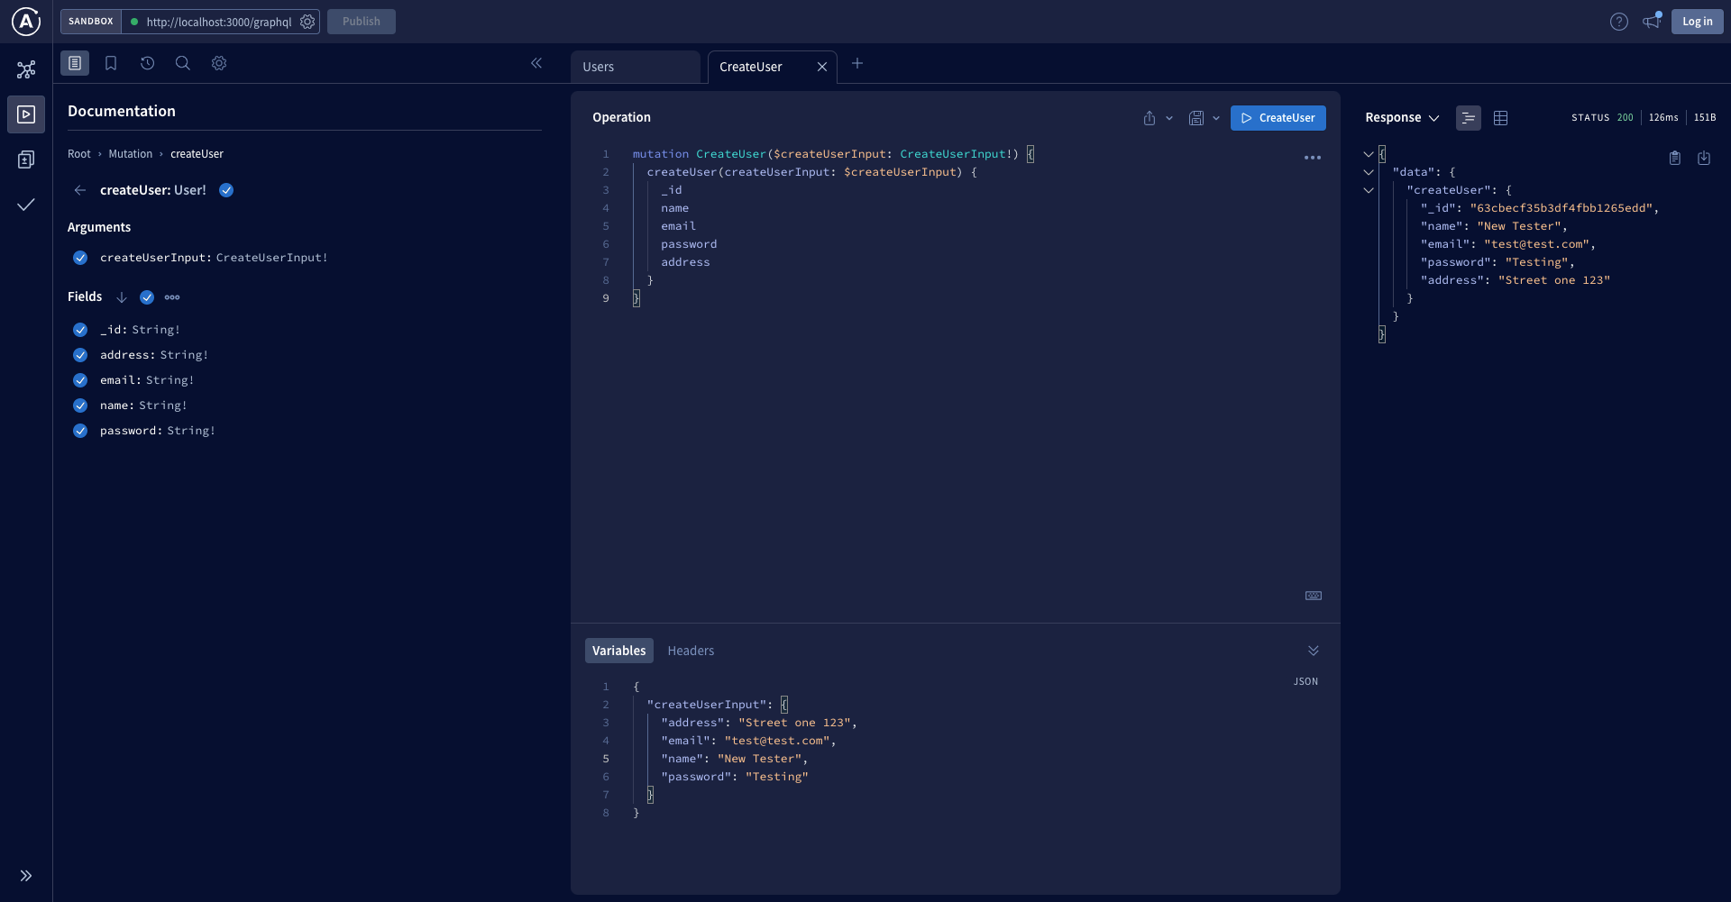Uncheck the email field checkbox
1731x902 pixels.
click(80, 380)
